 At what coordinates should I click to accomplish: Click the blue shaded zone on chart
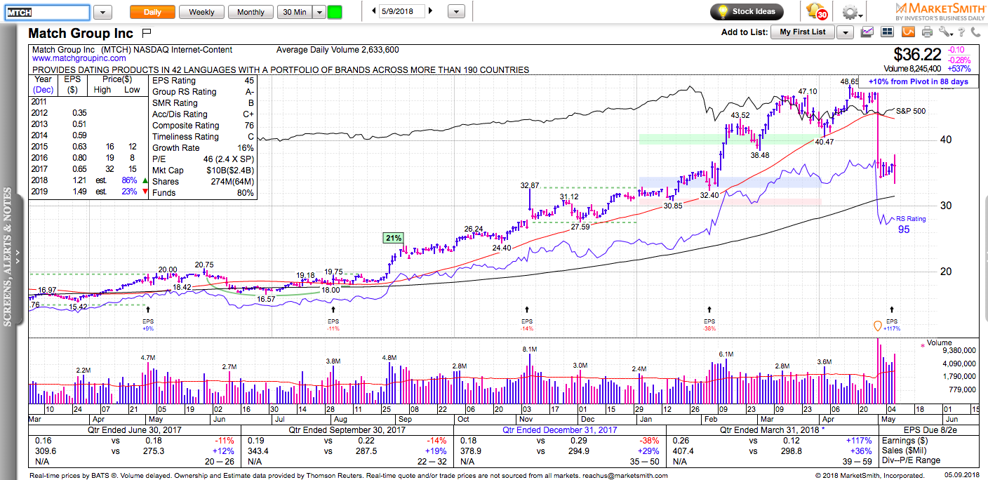[x=730, y=182]
